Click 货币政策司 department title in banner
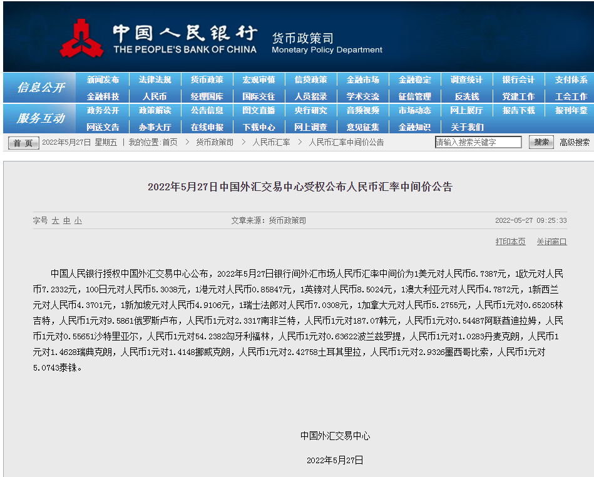The width and height of the screenshot is (594, 477). click(303, 38)
